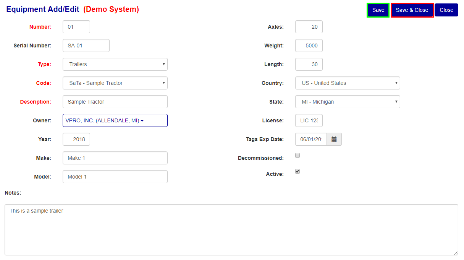Viewport: 464px width, 260px height.
Task: Edit the License field LIC-123
Action: pos(309,120)
